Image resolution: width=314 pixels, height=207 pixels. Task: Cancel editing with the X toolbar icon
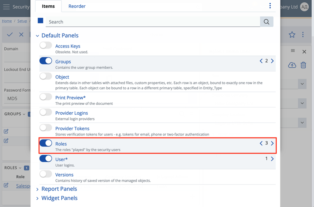tap(21, 34)
